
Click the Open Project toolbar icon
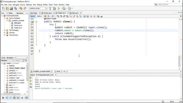tap(11, 8)
